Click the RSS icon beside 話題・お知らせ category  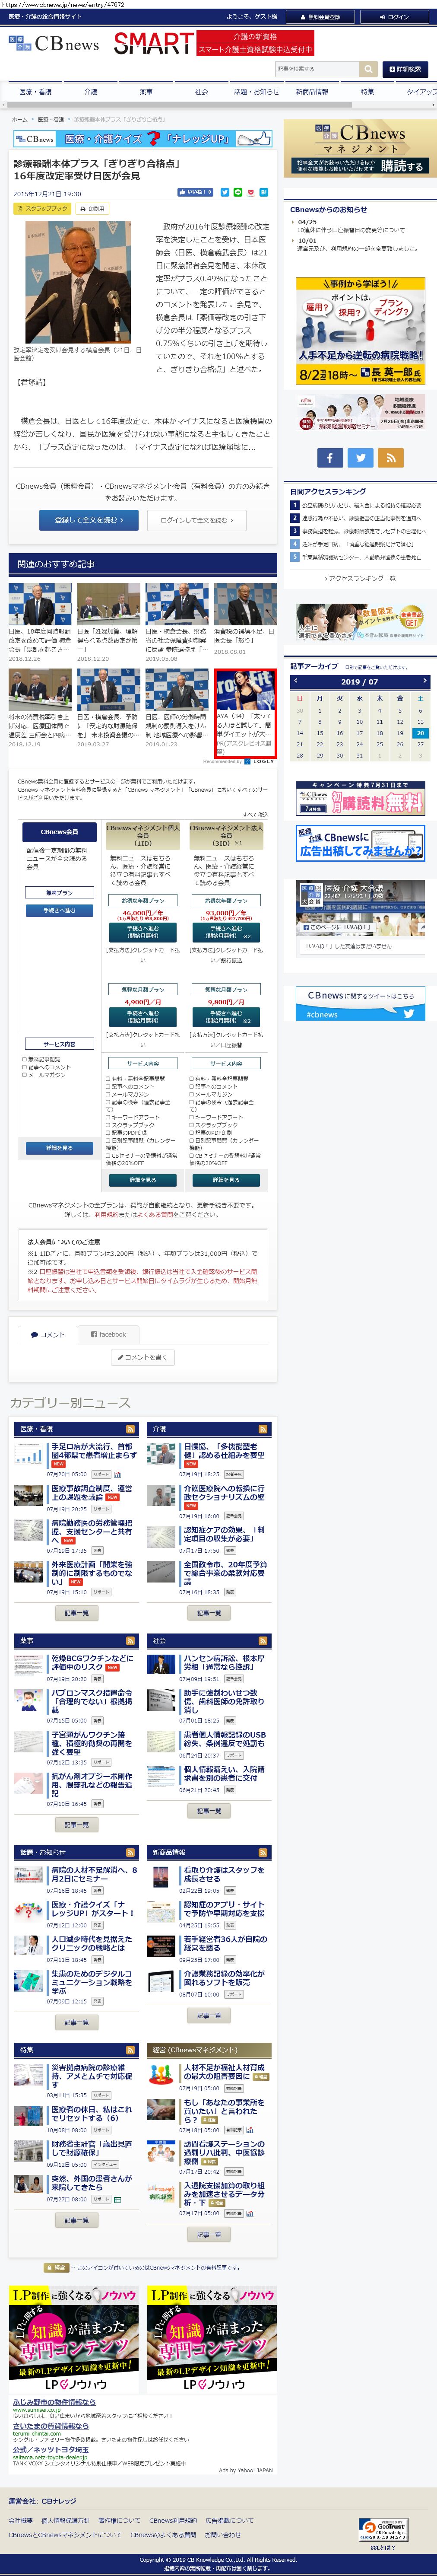click(130, 1852)
